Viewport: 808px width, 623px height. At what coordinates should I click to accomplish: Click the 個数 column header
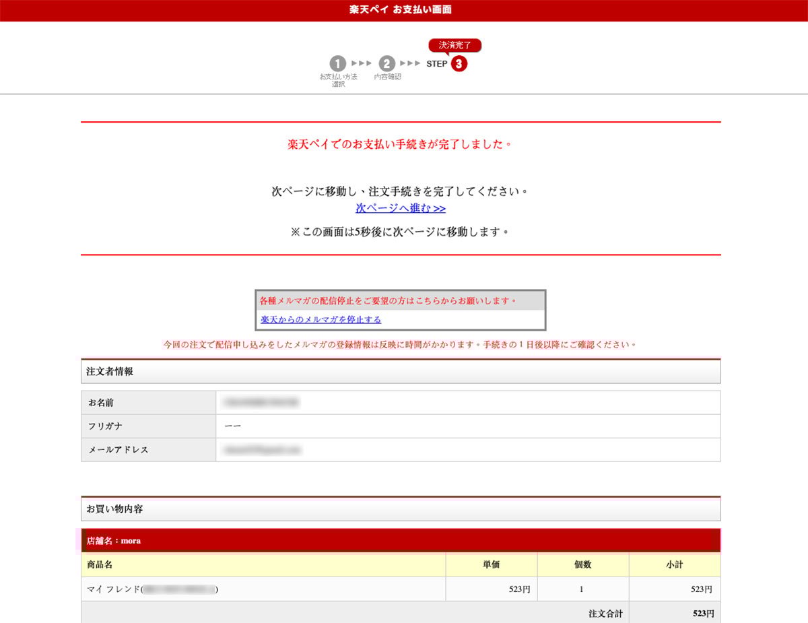pyautogui.click(x=583, y=564)
